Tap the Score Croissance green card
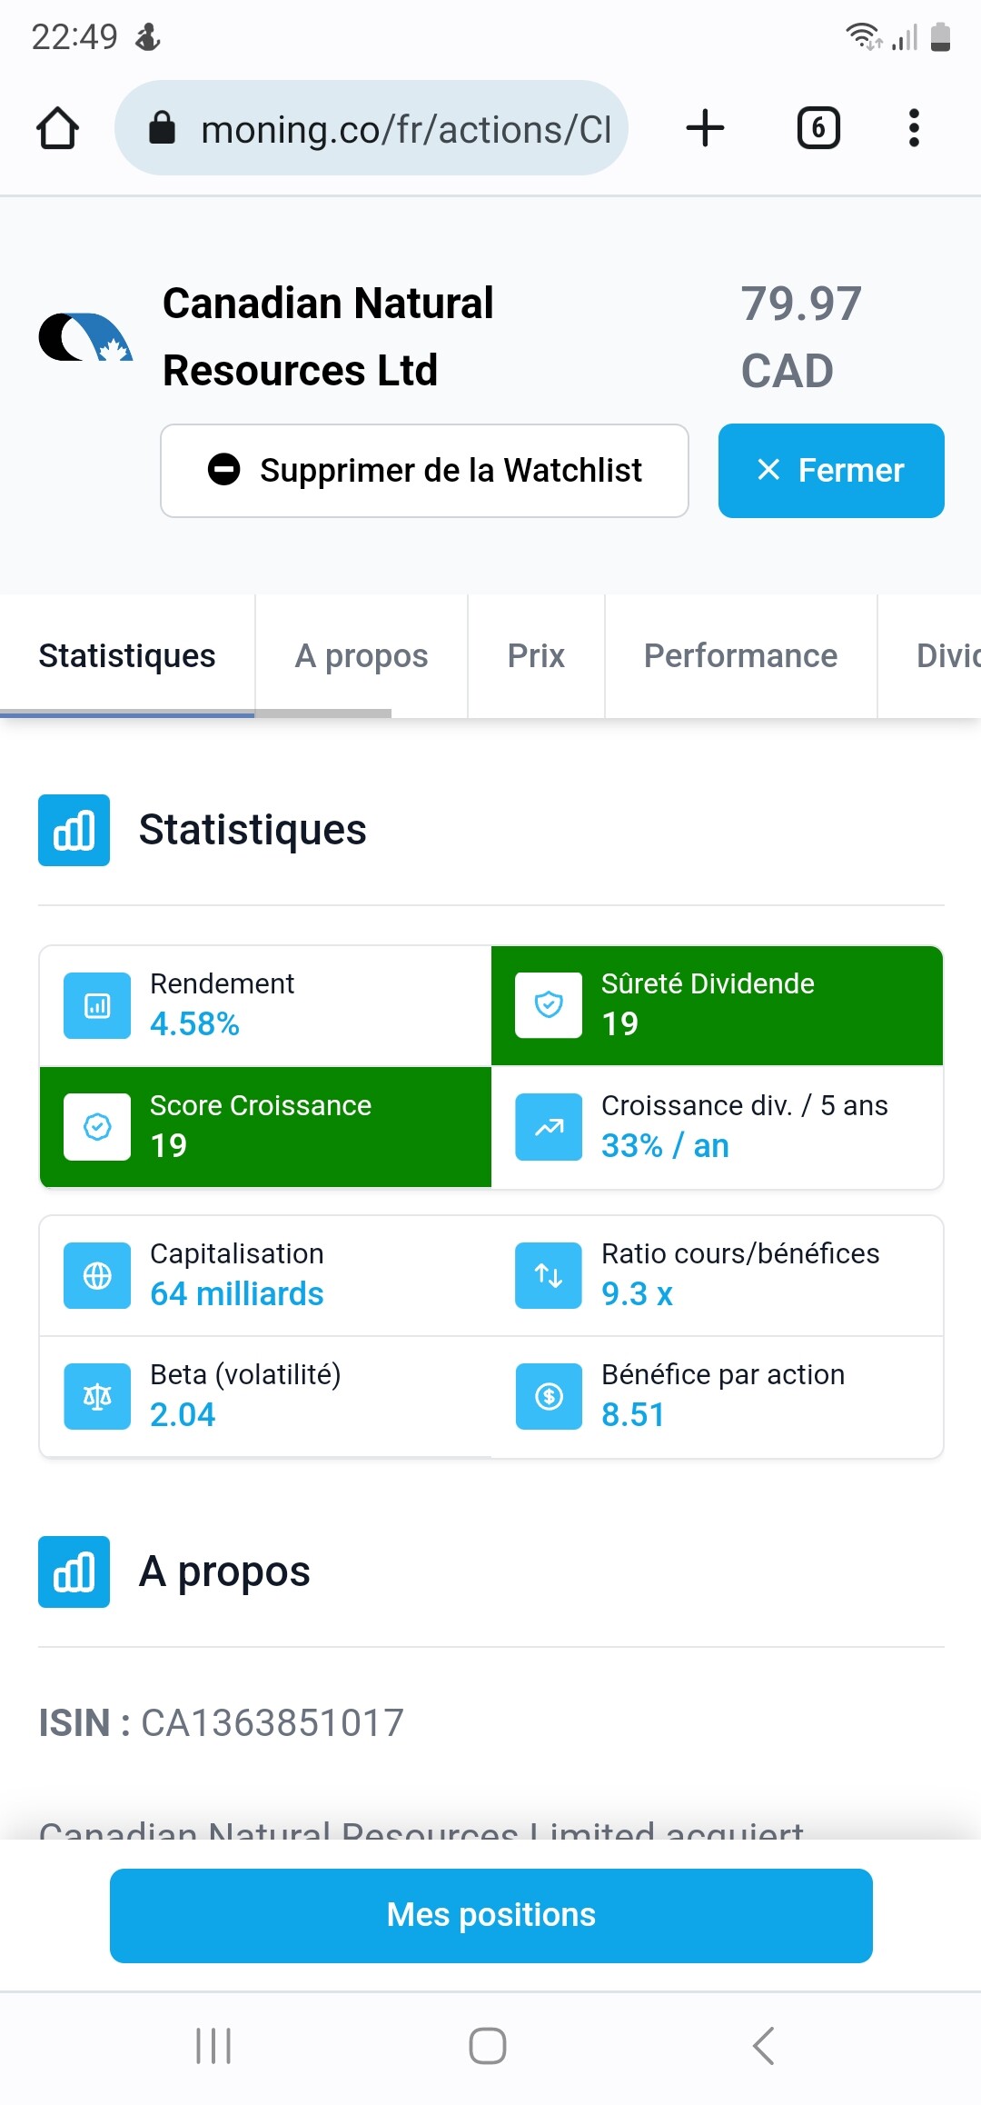 coord(265,1127)
